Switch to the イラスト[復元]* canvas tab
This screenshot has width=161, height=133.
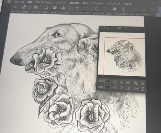[40, 12]
